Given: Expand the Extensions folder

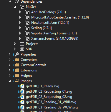Looking at the screenshot, I should pyautogui.click(x=9, y=70).
